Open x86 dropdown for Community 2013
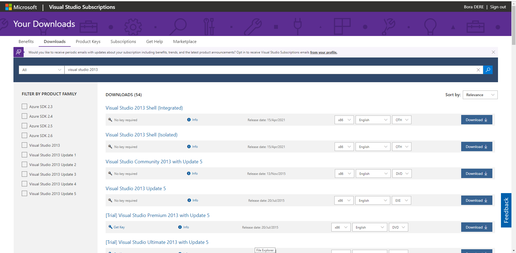 pos(345,174)
